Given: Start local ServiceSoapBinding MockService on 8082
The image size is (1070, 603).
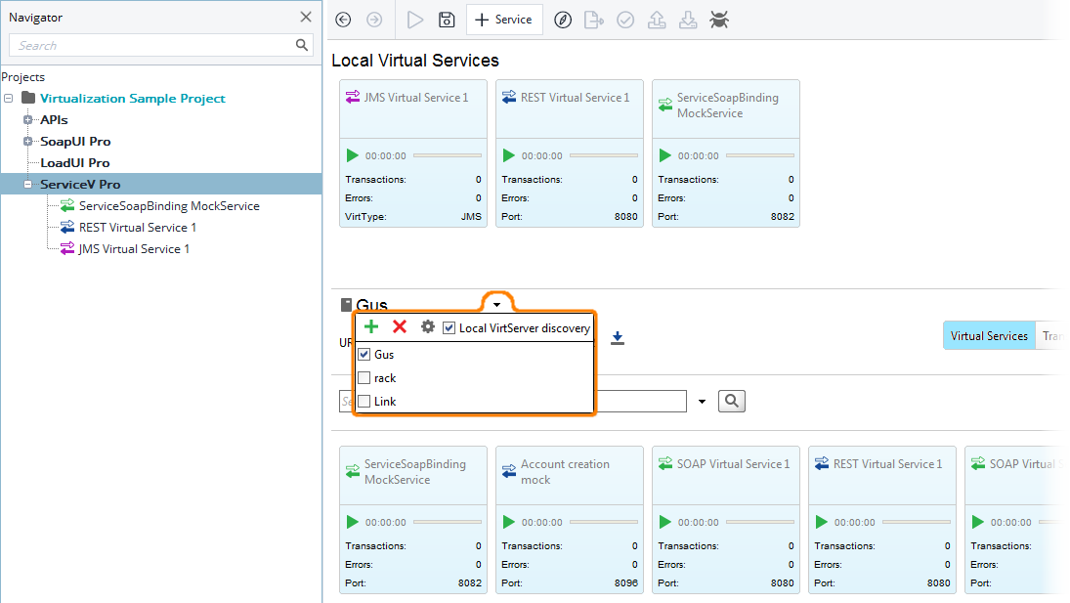Looking at the screenshot, I should point(664,155).
